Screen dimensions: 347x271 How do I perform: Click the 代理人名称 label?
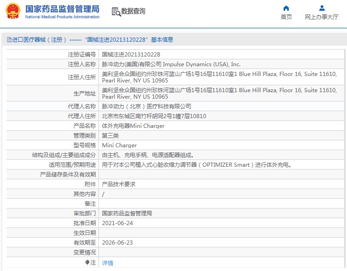point(82,107)
